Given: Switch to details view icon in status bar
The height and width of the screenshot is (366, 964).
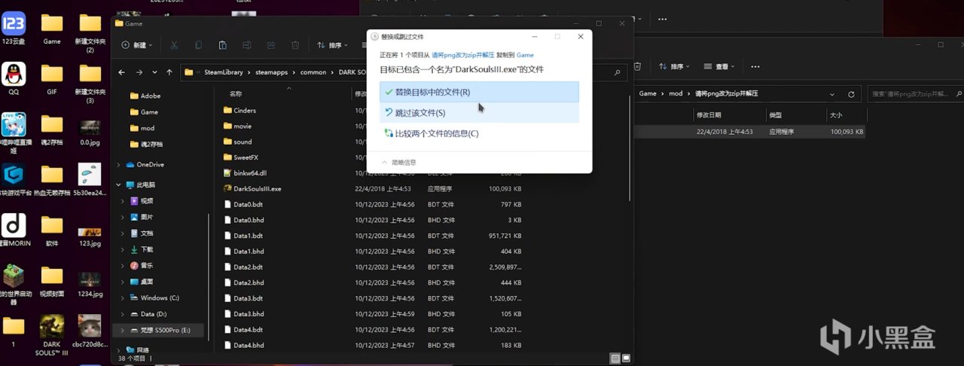Looking at the screenshot, I should 616,358.
